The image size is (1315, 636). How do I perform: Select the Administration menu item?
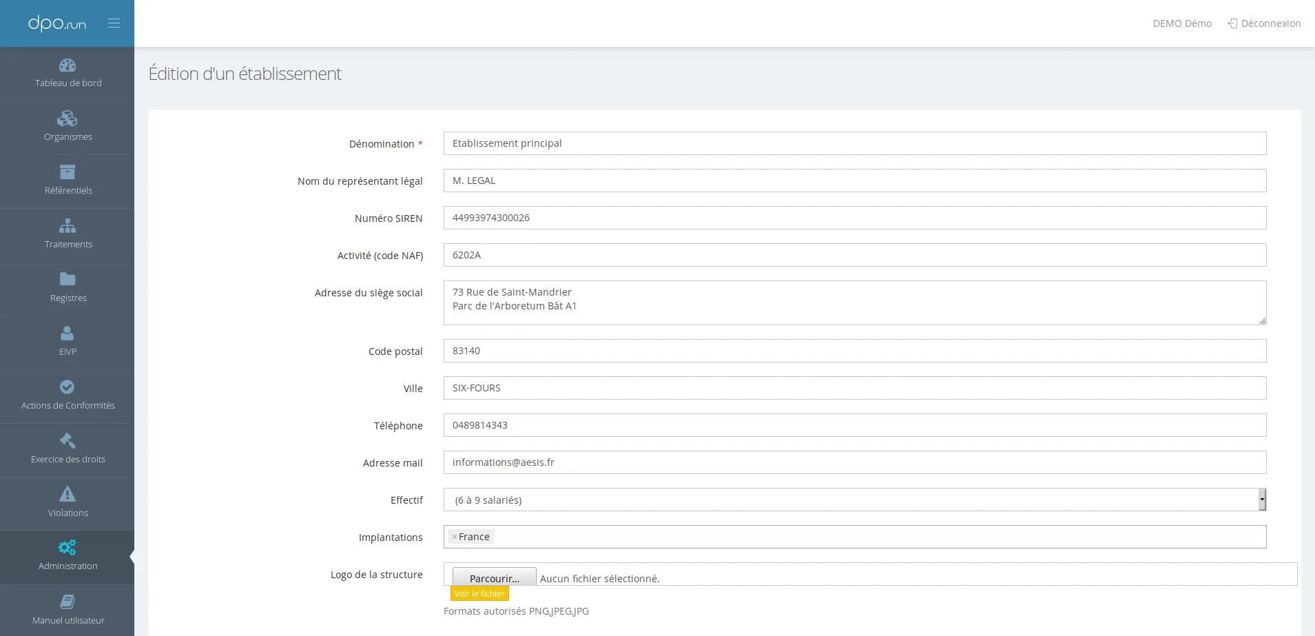click(x=68, y=557)
